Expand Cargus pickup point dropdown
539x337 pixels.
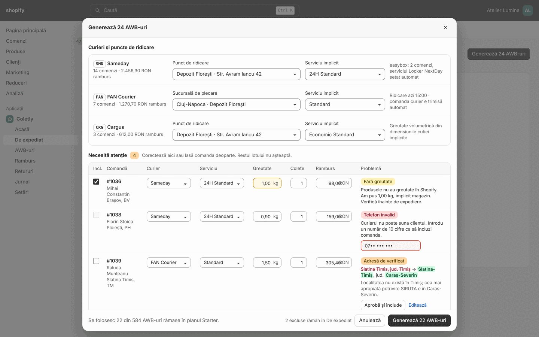tap(237, 135)
